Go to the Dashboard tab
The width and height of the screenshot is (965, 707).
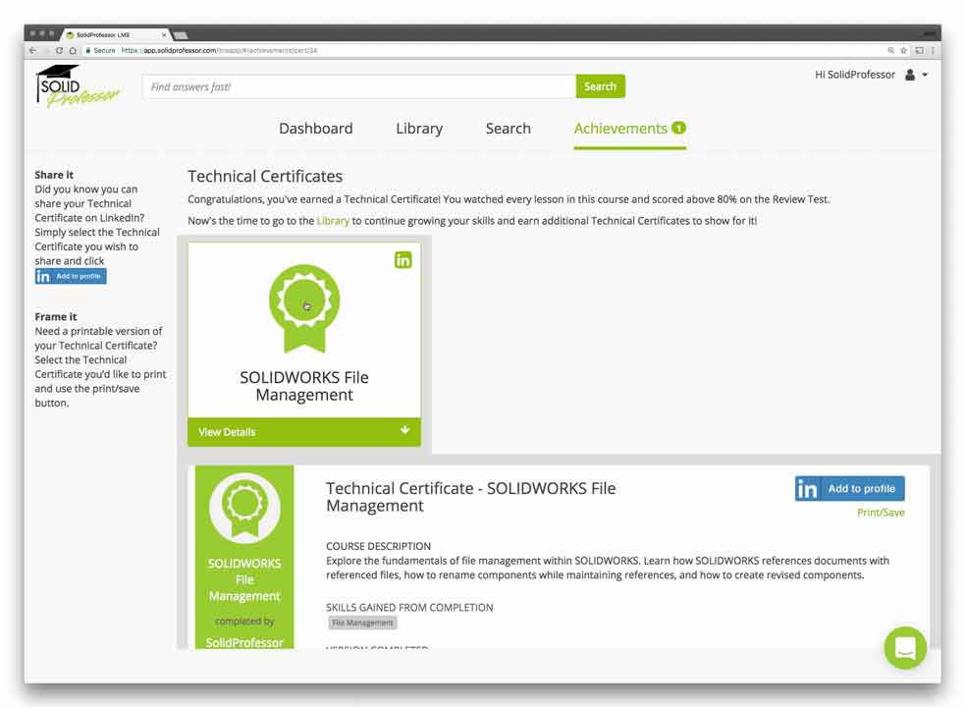tap(315, 129)
